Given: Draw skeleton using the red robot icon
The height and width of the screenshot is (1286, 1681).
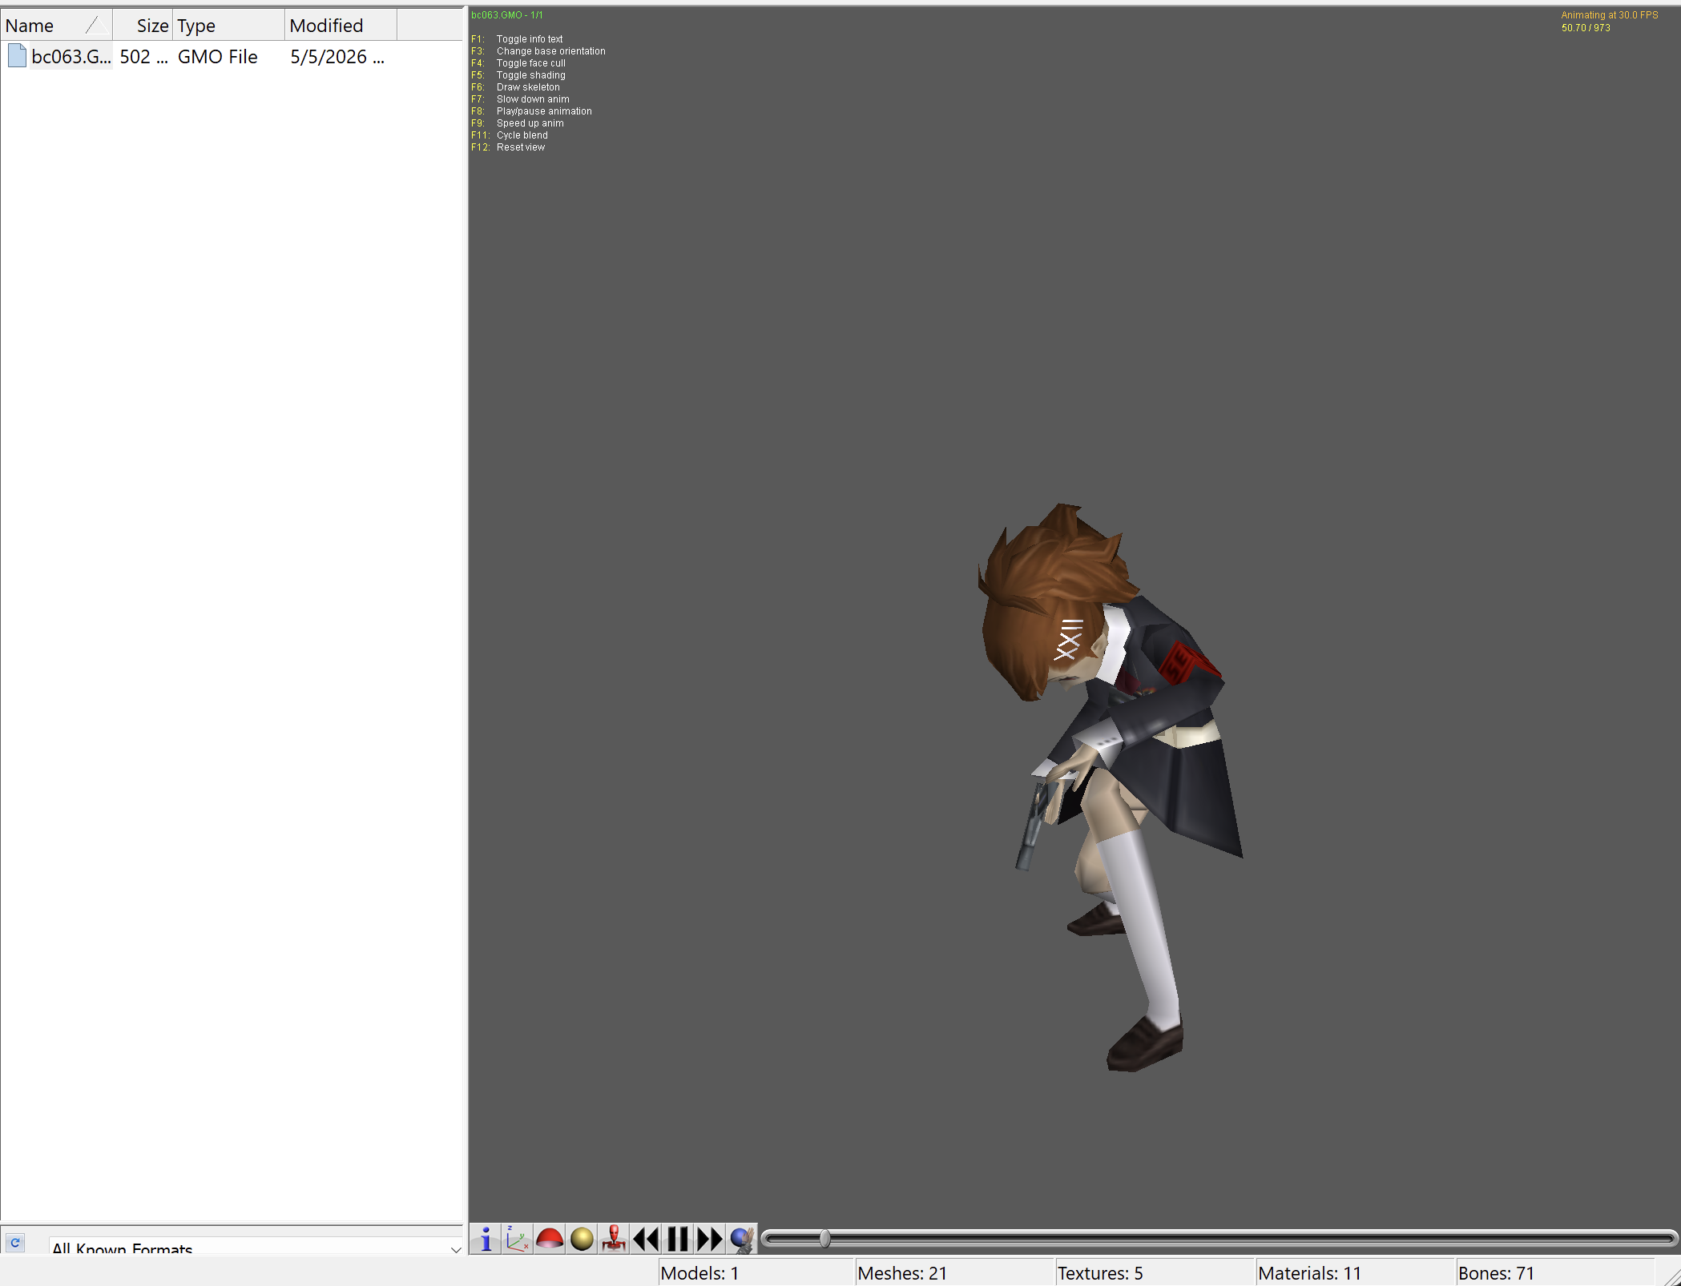Looking at the screenshot, I should 614,1239.
